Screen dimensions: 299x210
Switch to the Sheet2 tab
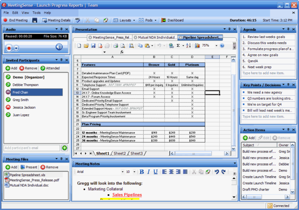(120, 153)
